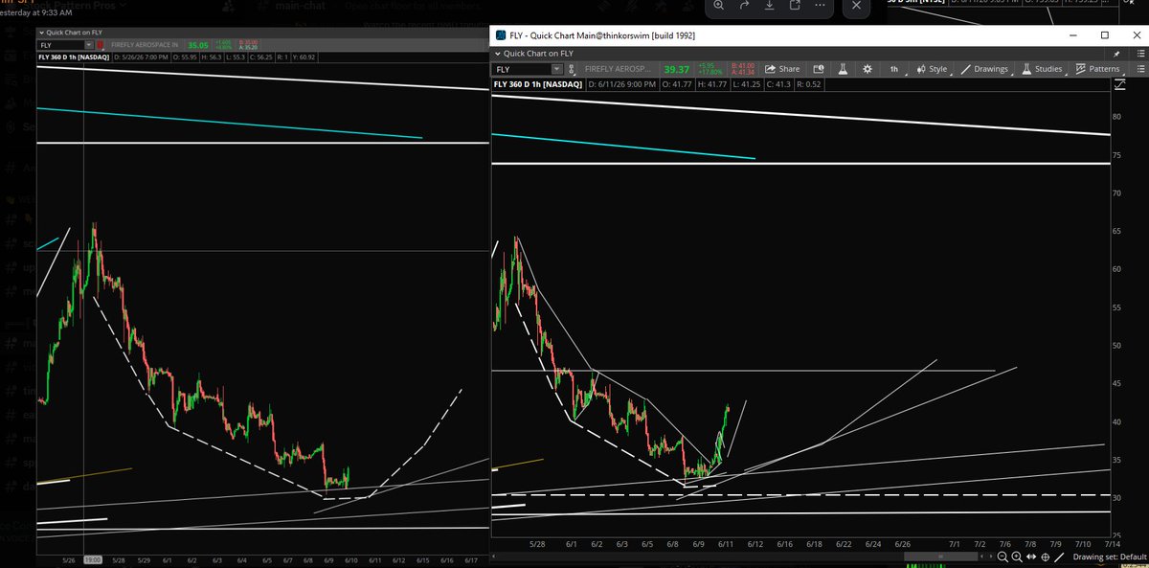Click pin icon on right chart header

(1117, 54)
